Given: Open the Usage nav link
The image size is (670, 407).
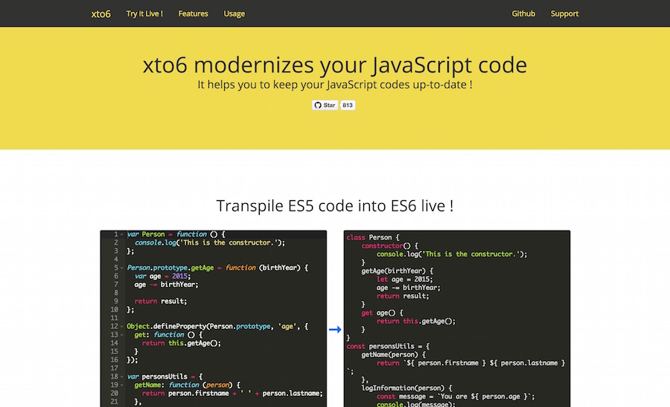Looking at the screenshot, I should click(234, 13).
